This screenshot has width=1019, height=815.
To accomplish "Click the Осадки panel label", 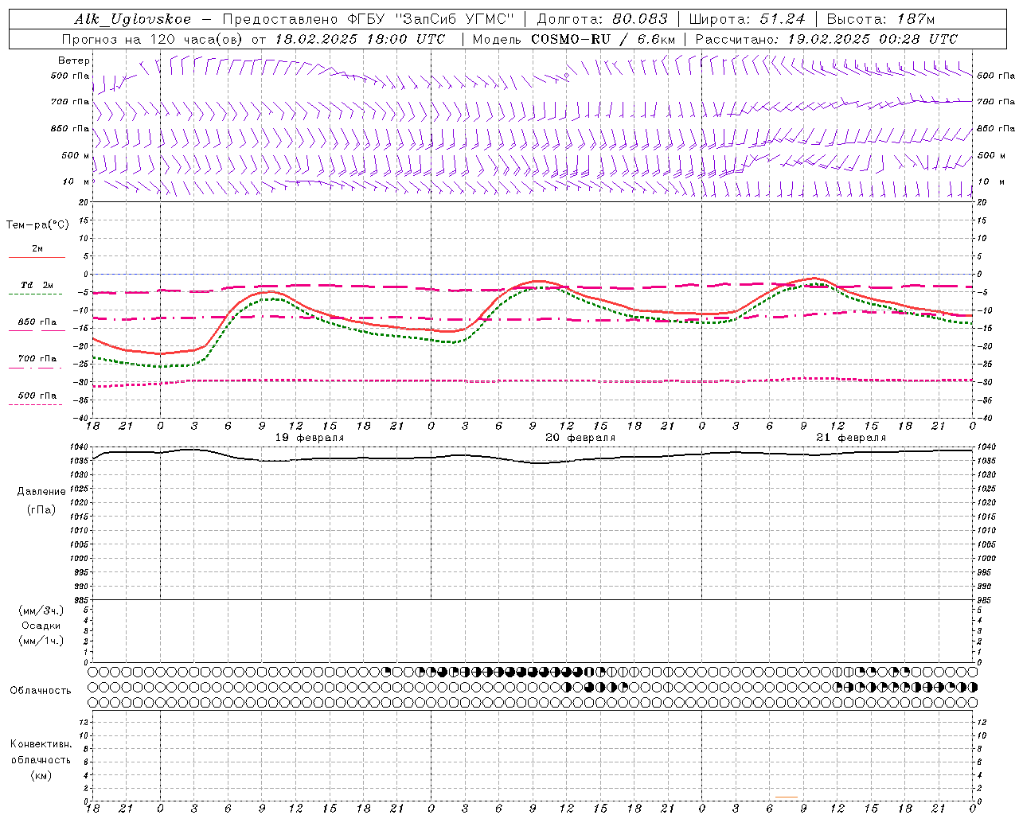I will 41,626.
